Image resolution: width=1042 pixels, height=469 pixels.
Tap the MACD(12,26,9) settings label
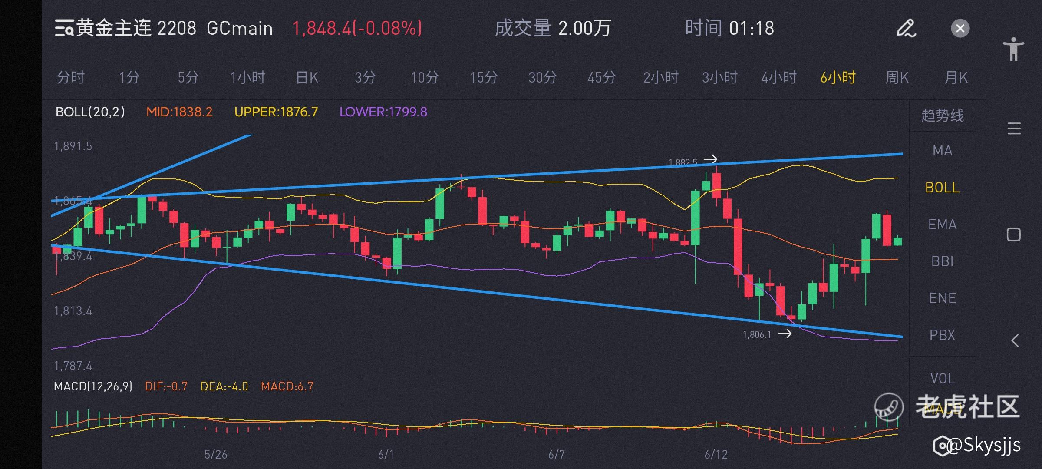point(93,386)
